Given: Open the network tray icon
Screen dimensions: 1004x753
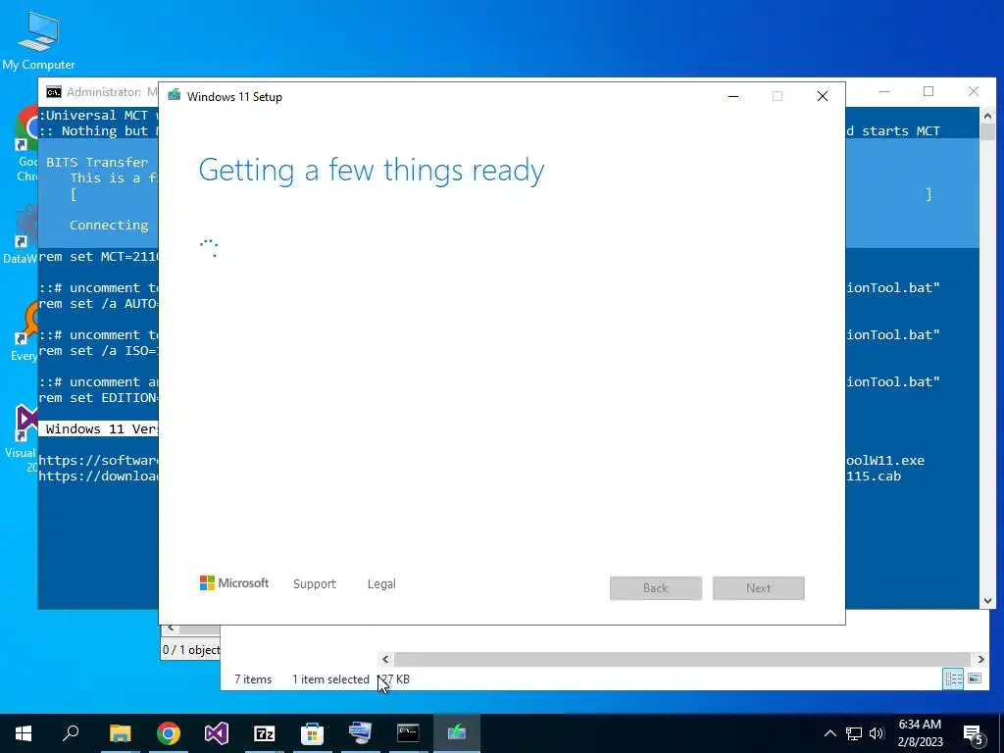Looking at the screenshot, I should click(854, 733).
